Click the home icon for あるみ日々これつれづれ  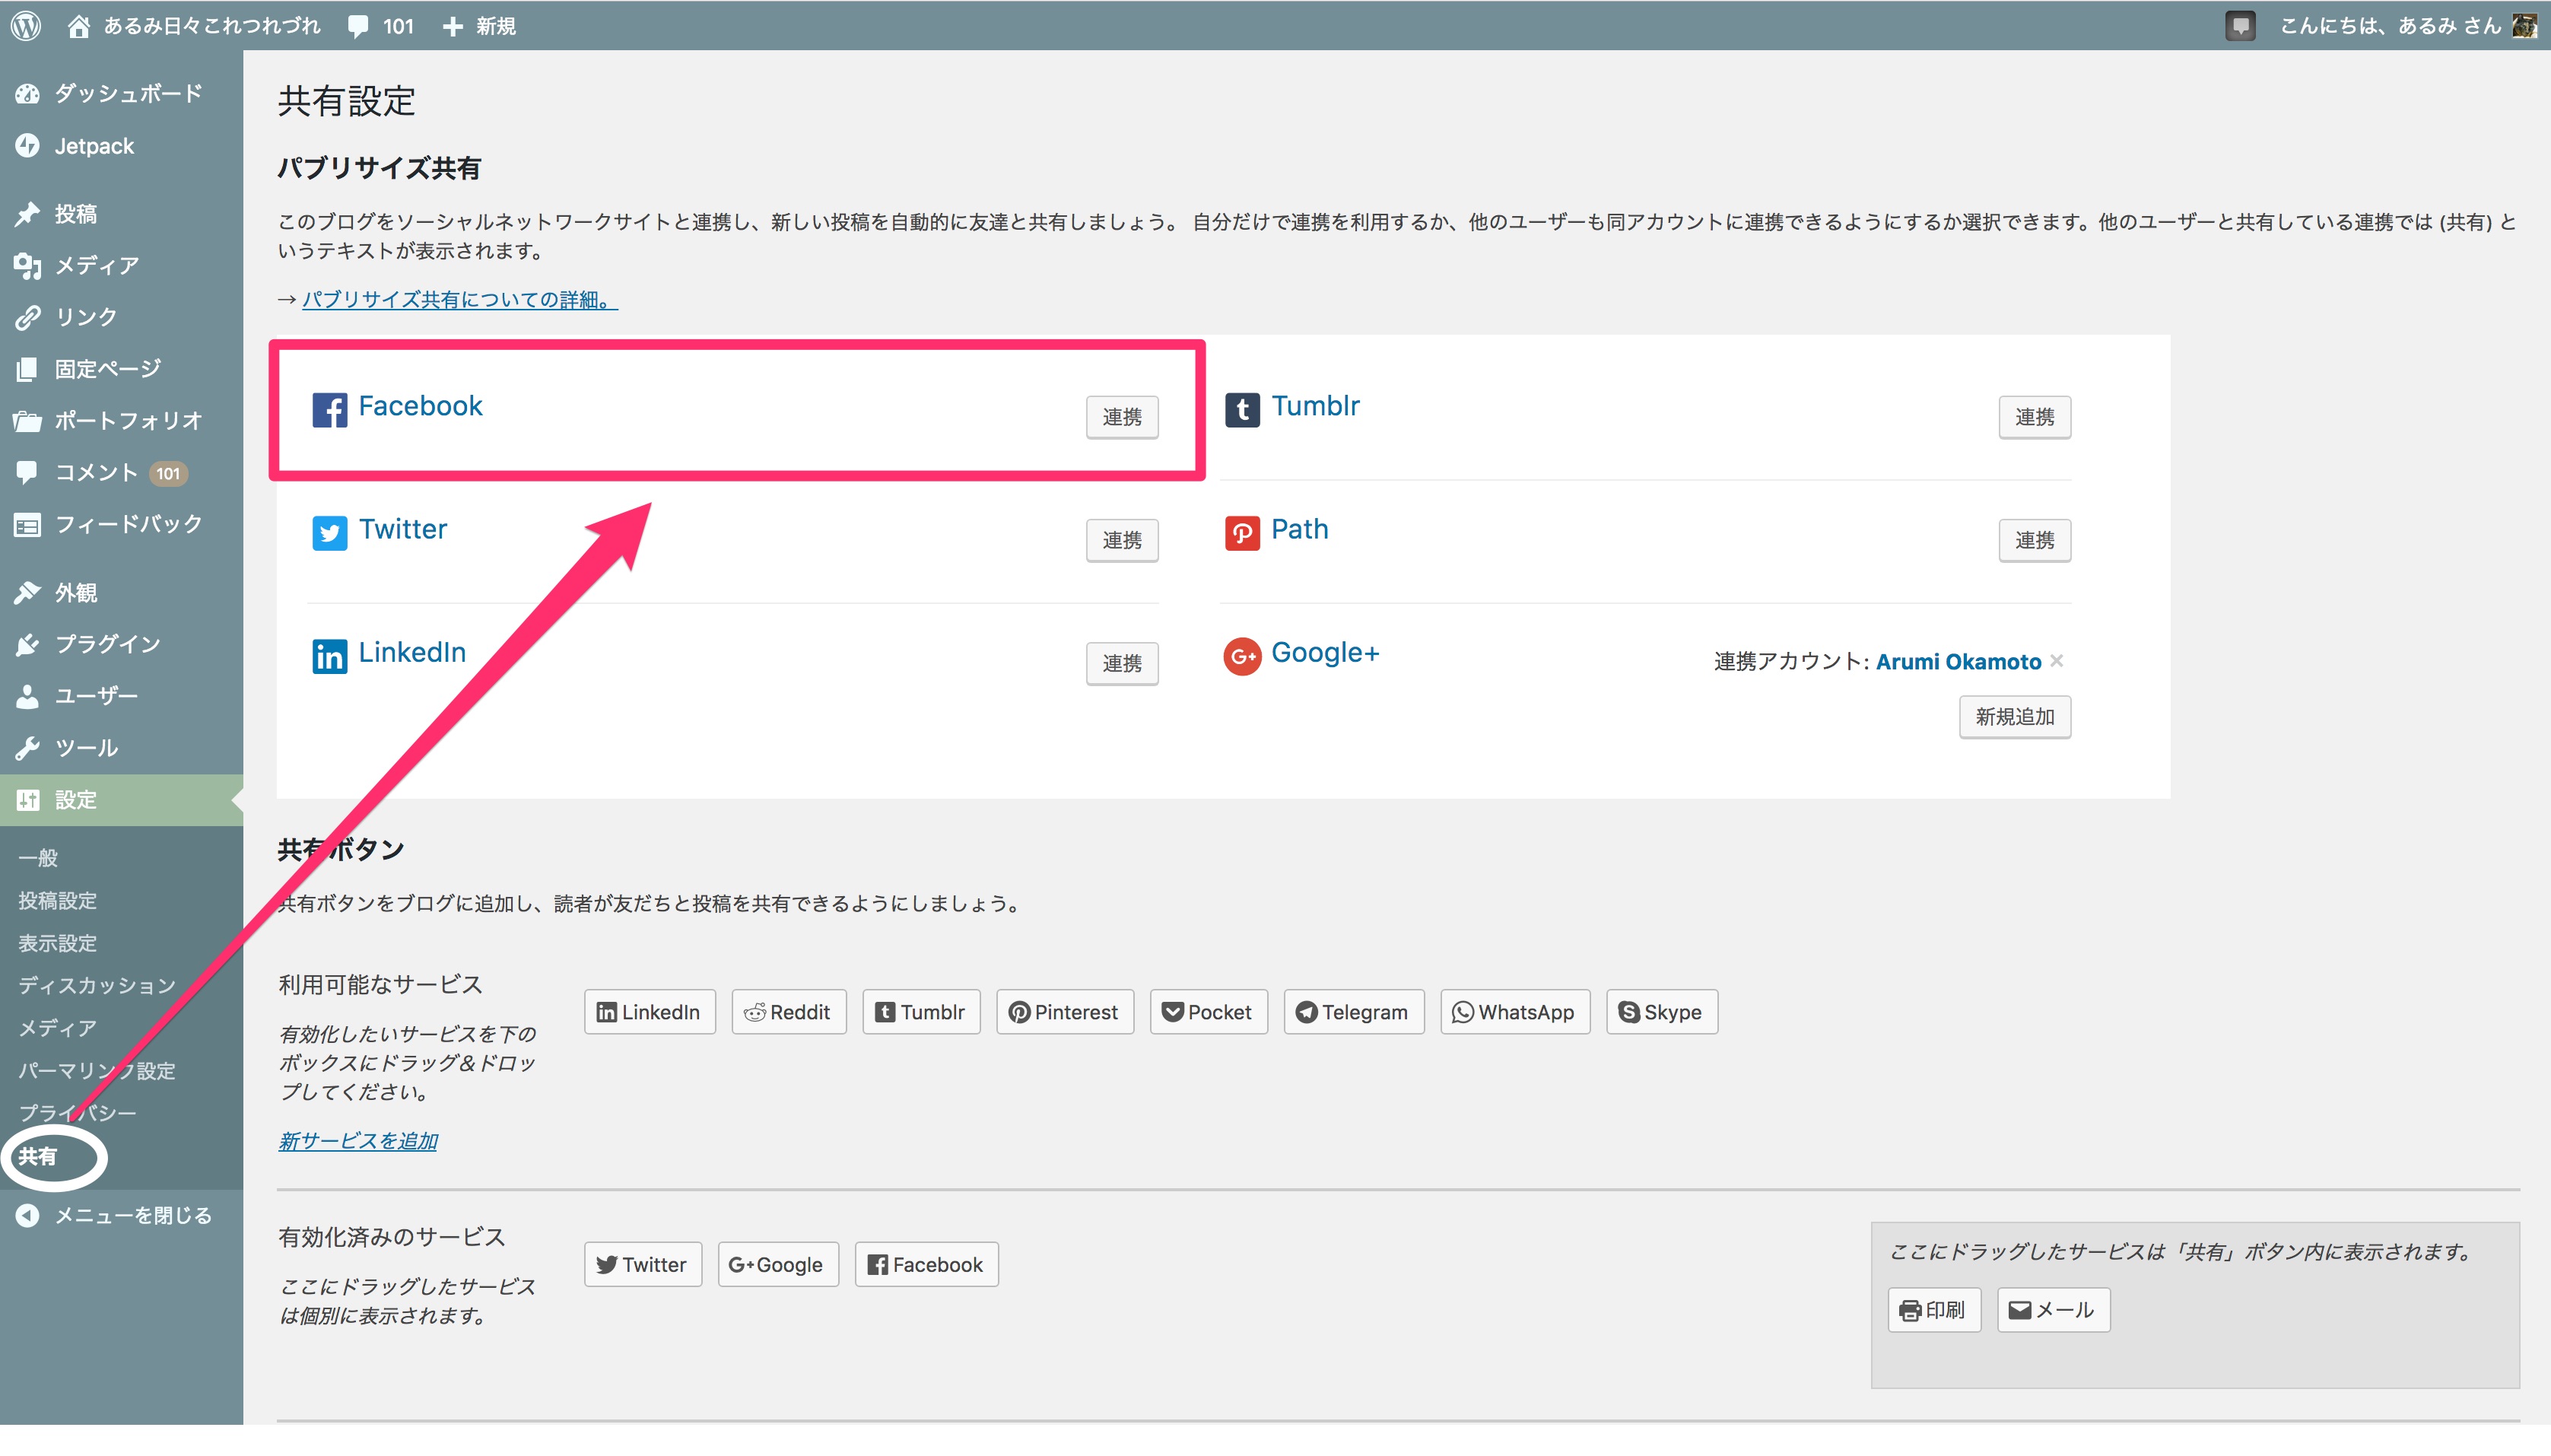click(79, 26)
